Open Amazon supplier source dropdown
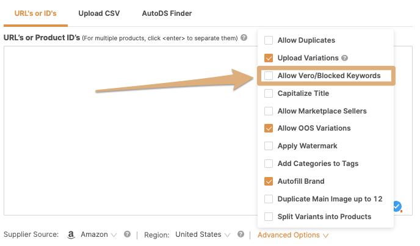Viewport: 420px width, 246px height. coord(99,234)
